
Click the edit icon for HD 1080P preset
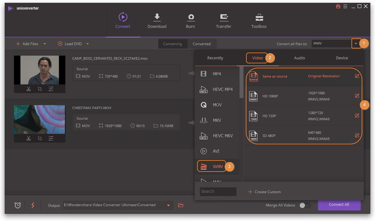[357, 96]
